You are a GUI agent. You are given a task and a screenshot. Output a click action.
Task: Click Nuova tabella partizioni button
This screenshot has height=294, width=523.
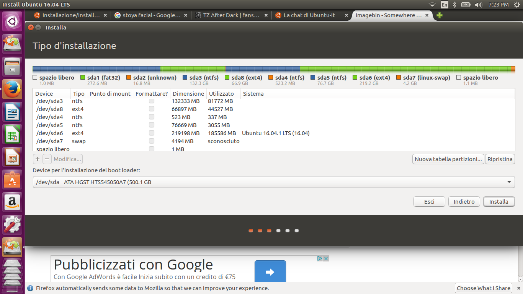pyautogui.click(x=448, y=159)
